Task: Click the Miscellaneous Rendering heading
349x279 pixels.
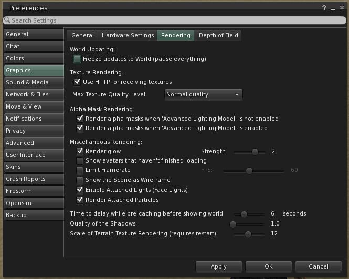Action: point(105,142)
